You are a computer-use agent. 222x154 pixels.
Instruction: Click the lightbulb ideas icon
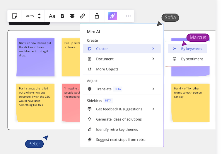tap(90, 119)
